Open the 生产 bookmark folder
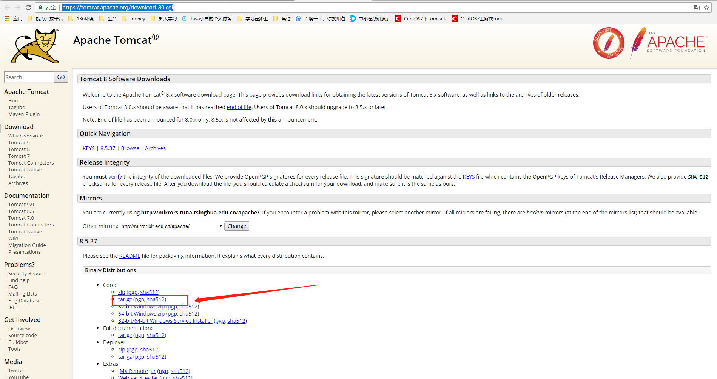The height and width of the screenshot is (379, 717). coord(108,18)
